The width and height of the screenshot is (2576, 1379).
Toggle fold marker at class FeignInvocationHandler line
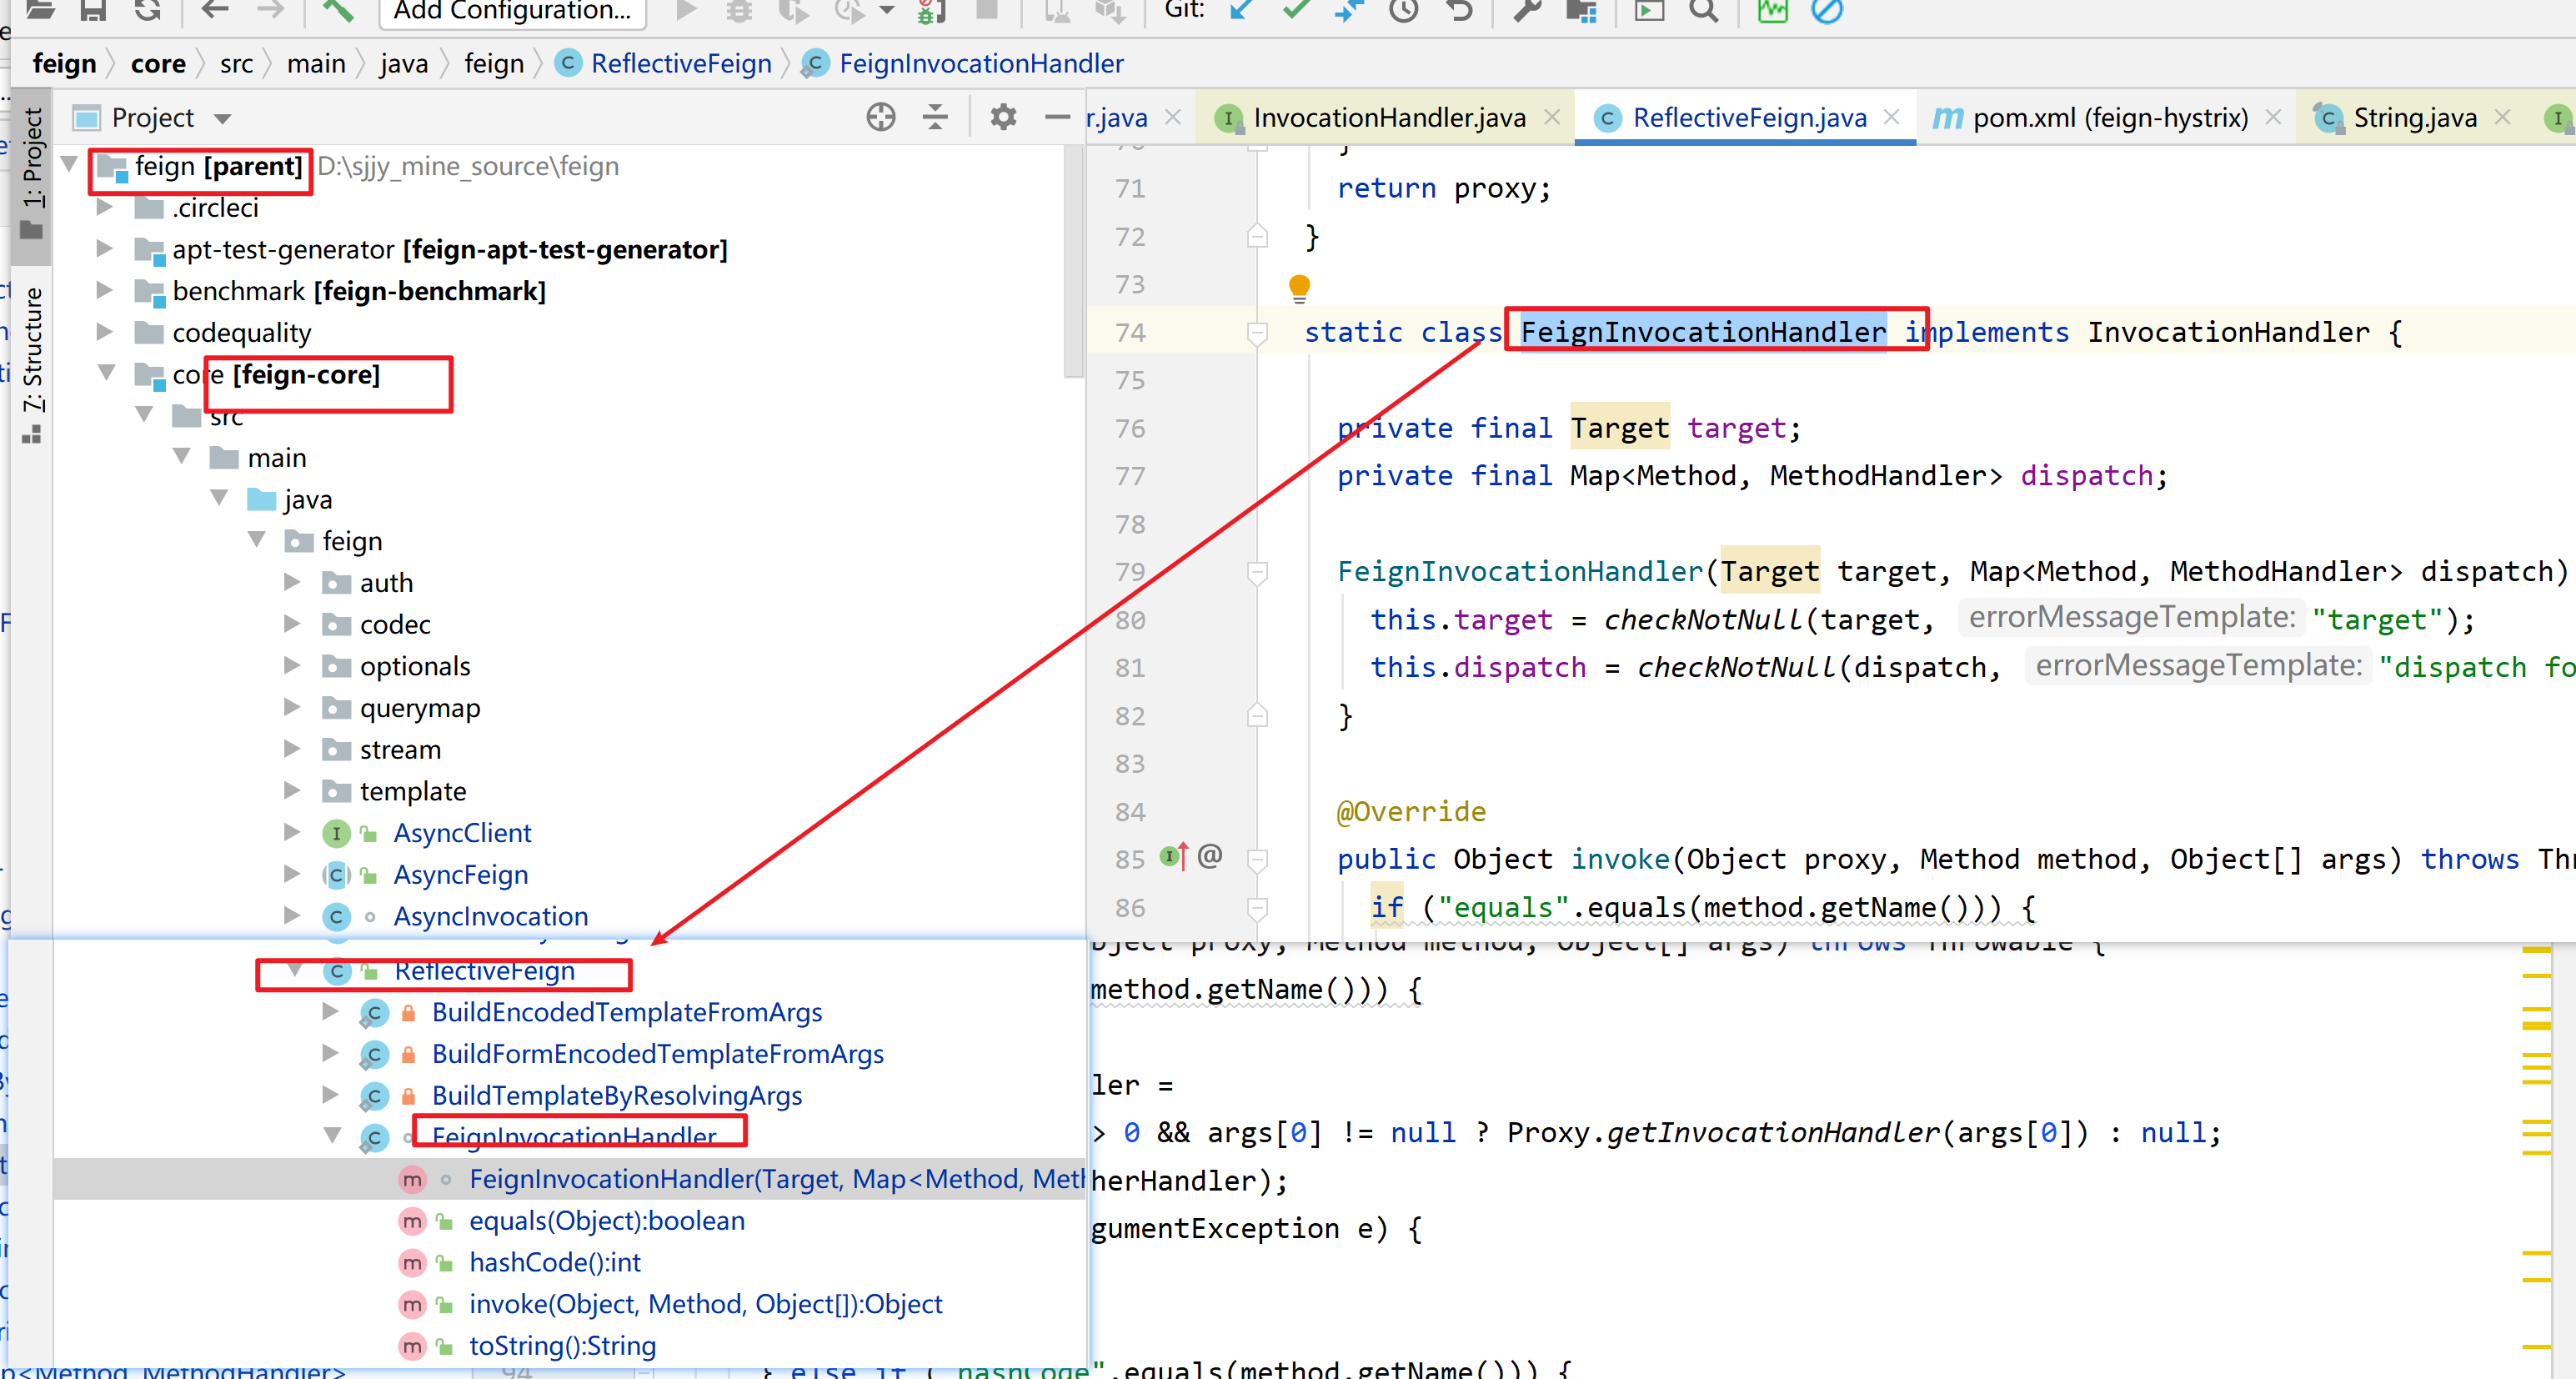click(x=1258, y=332)
